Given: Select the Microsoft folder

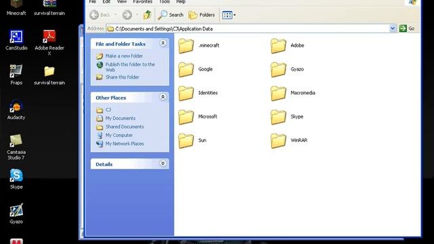Looking at the screenshot, I should pyautogui.click(x=197, y=117).
